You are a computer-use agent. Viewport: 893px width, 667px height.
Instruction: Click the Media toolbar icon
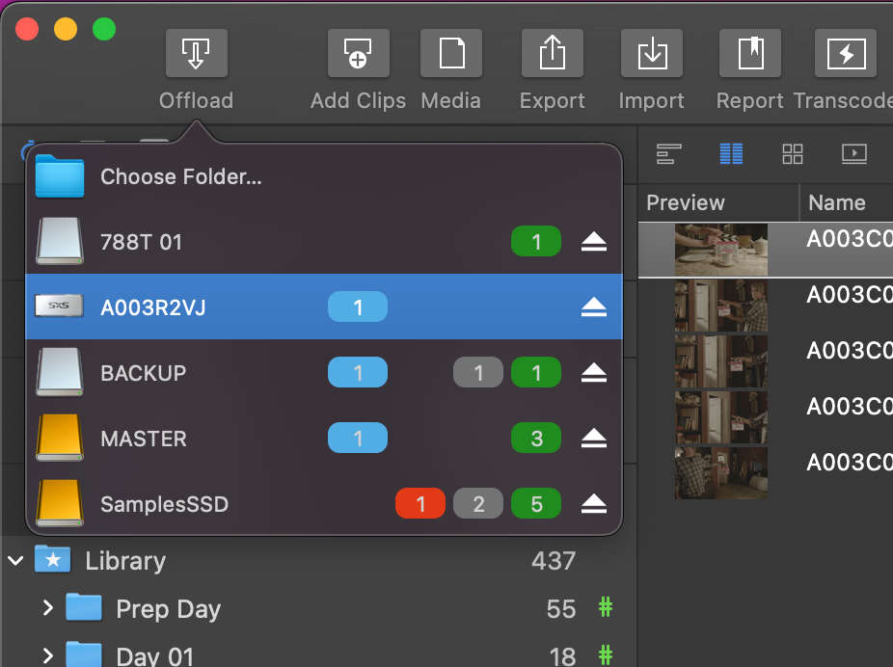[450, 53]
